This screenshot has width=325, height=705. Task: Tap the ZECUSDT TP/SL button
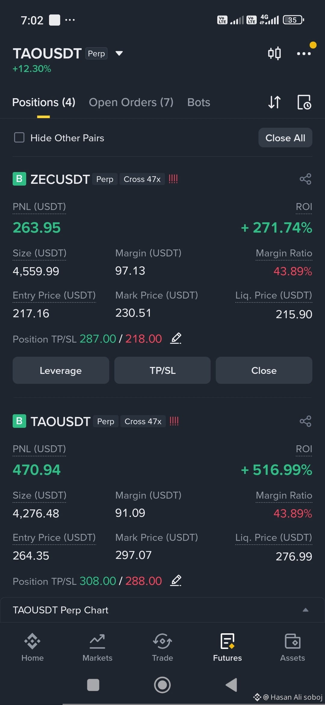(x=162, y=370)
